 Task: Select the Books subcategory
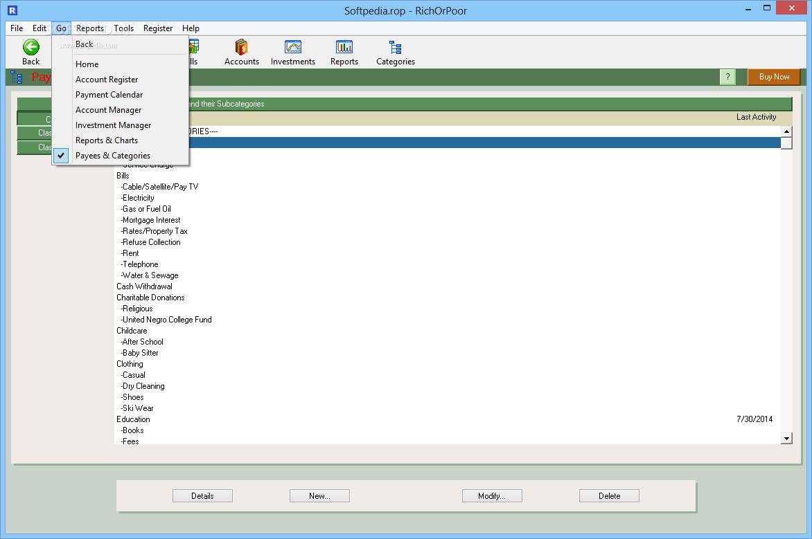tap(132, 430)
